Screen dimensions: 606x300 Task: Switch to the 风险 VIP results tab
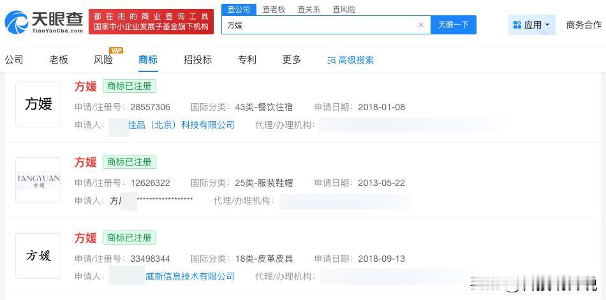pyautogui.click(x=103, y=59)
